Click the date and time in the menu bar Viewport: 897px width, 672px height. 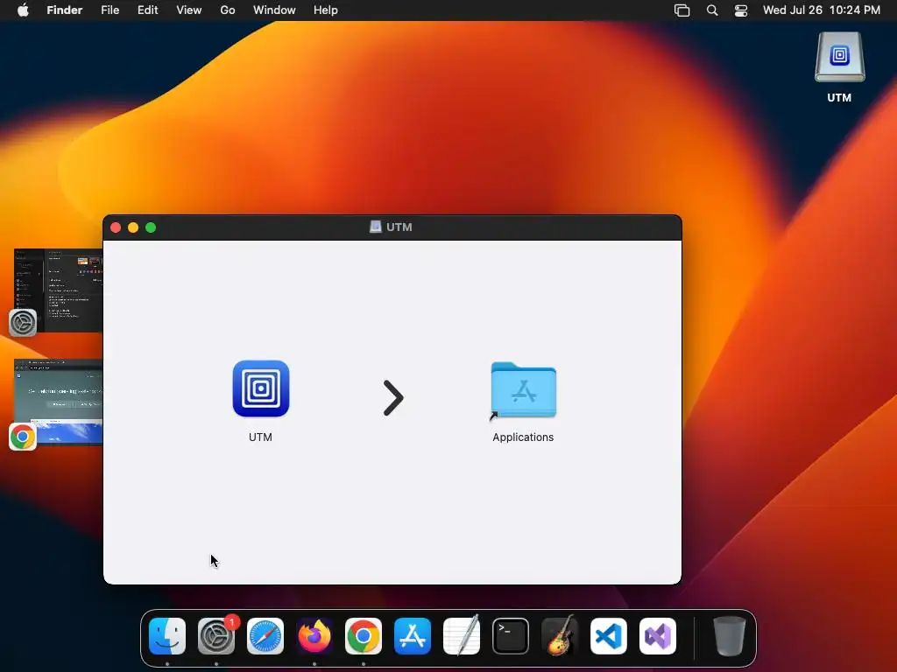(822, 10)
